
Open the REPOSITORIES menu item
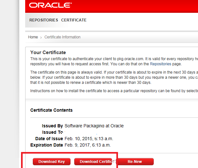pyautogui.click(x=44, y=20)
